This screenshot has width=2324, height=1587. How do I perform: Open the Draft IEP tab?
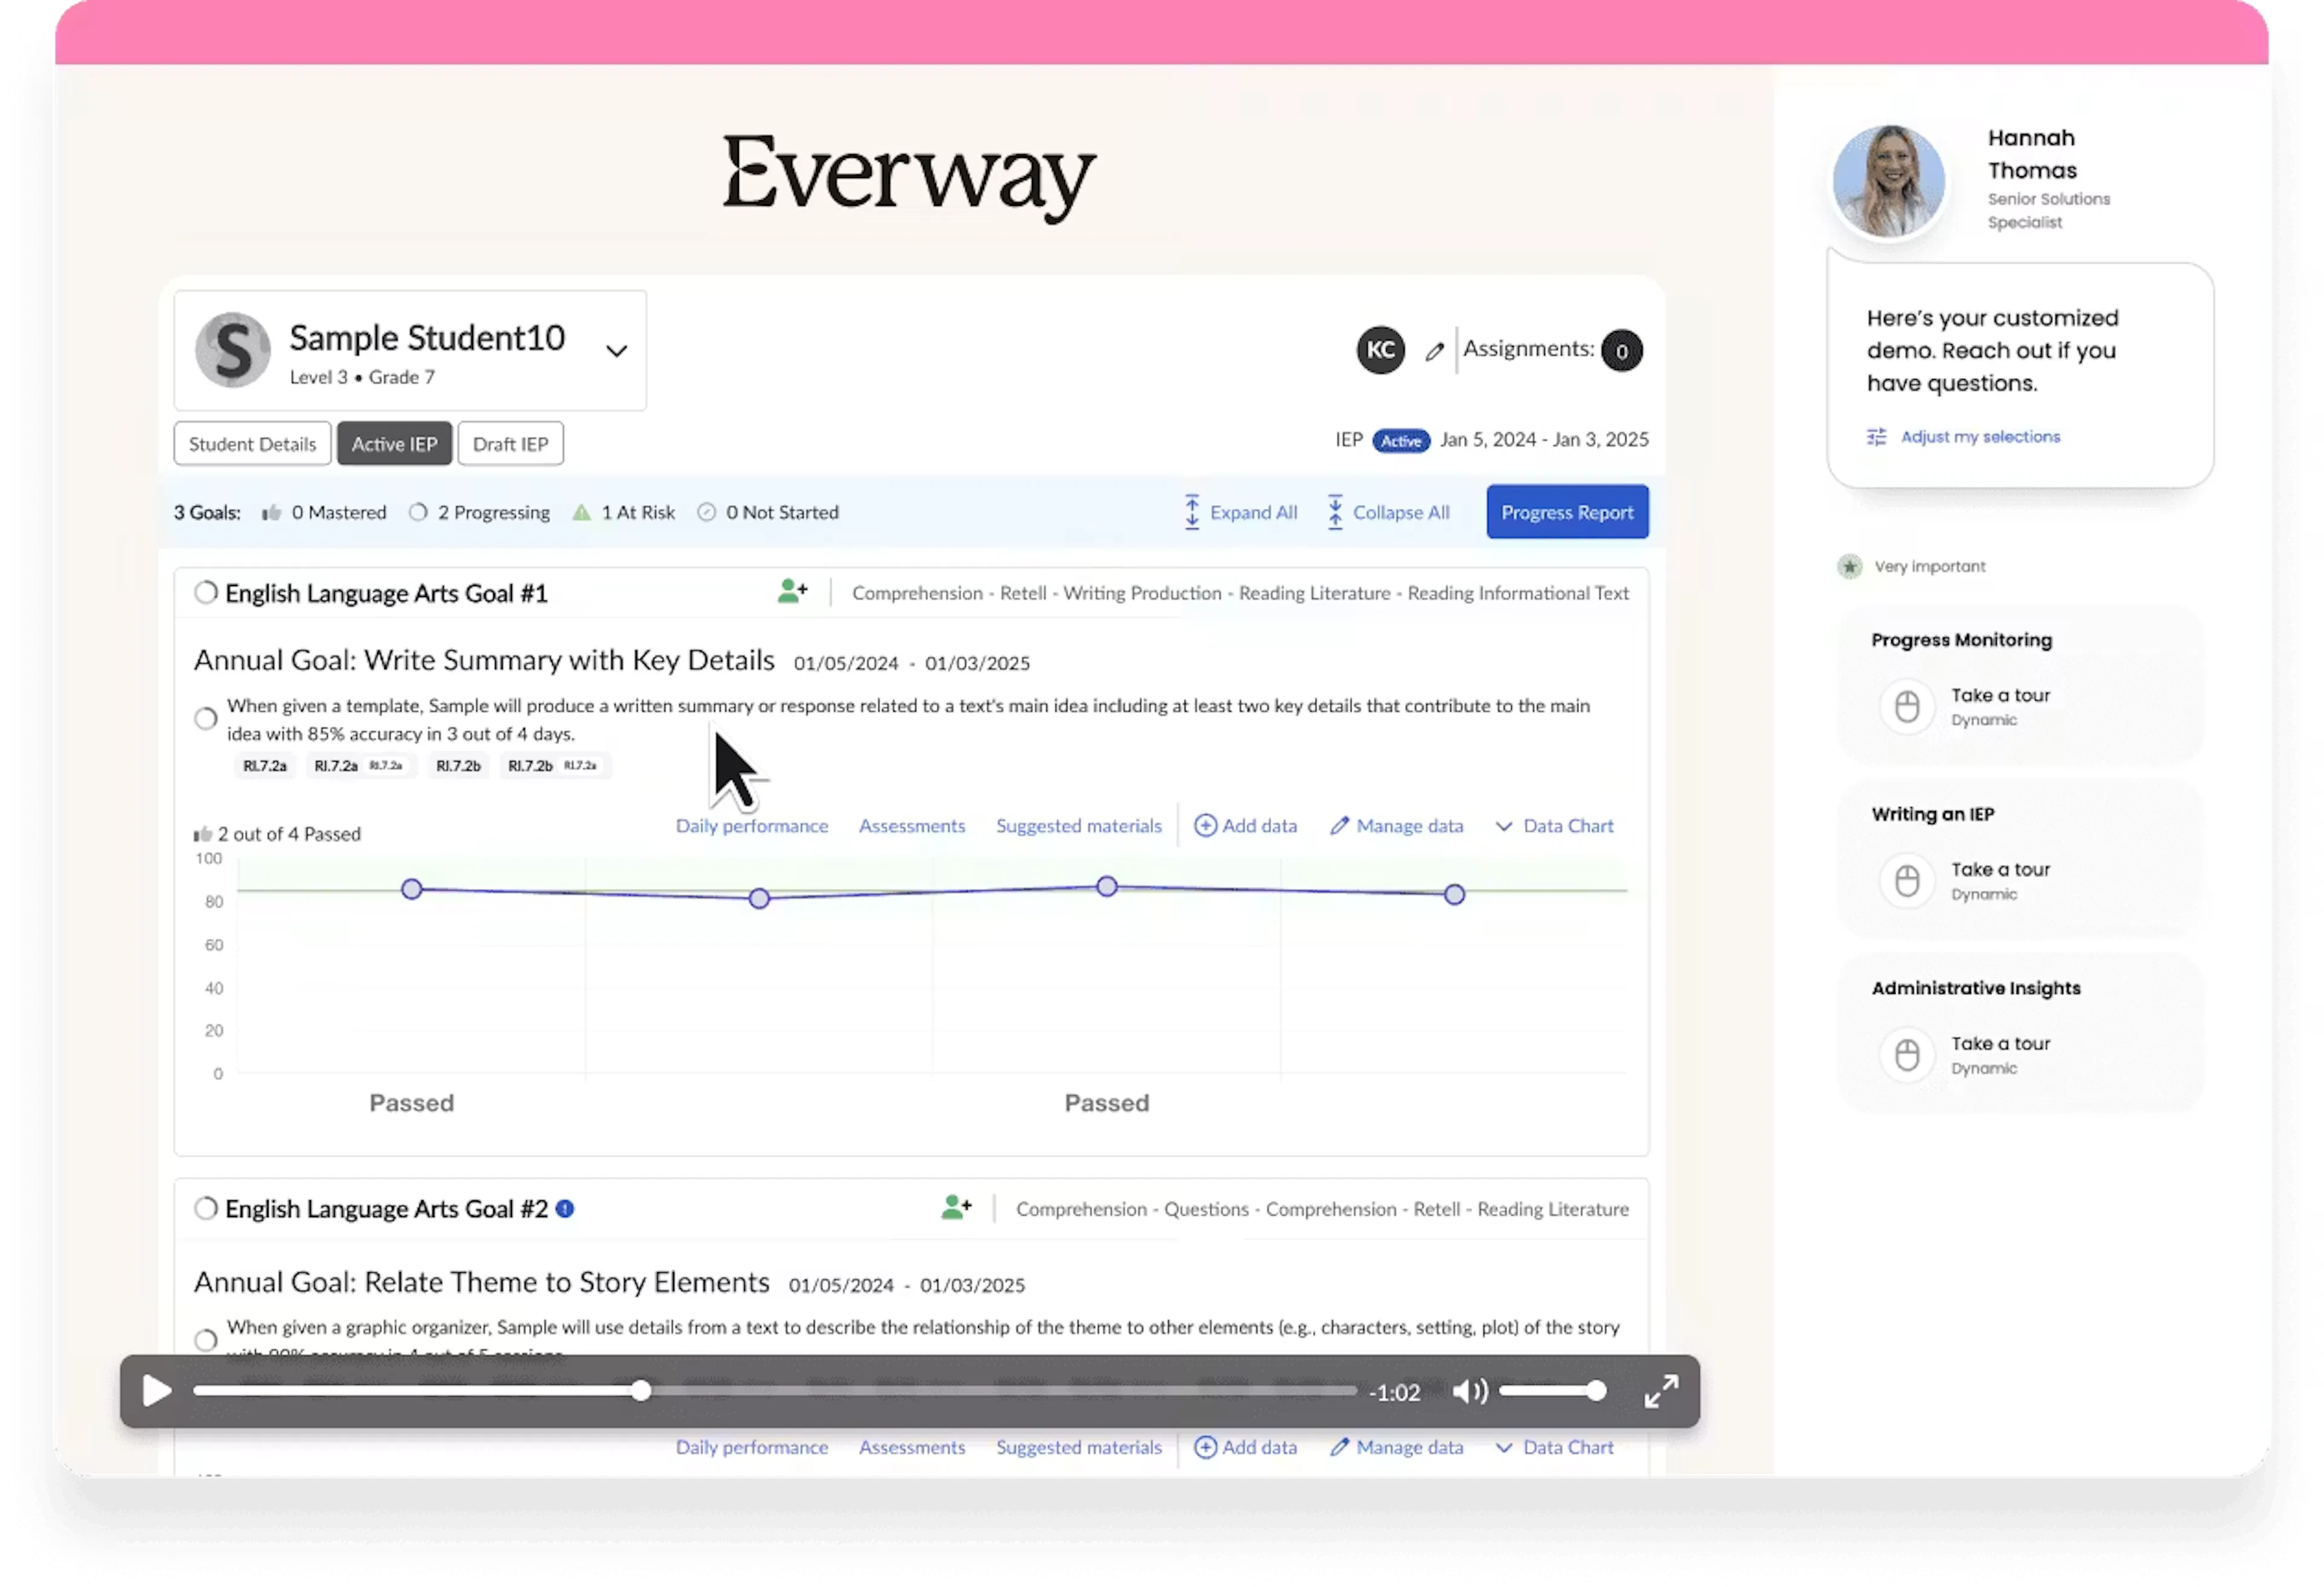(510, 443)
